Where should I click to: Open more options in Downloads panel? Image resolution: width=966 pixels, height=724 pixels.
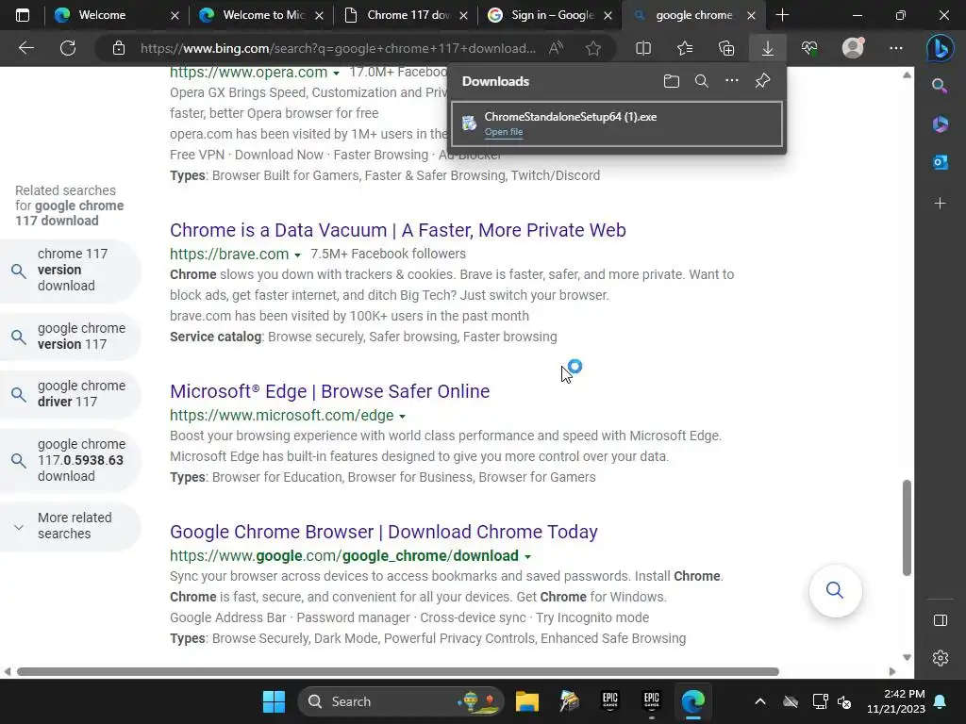coord(732,81)
